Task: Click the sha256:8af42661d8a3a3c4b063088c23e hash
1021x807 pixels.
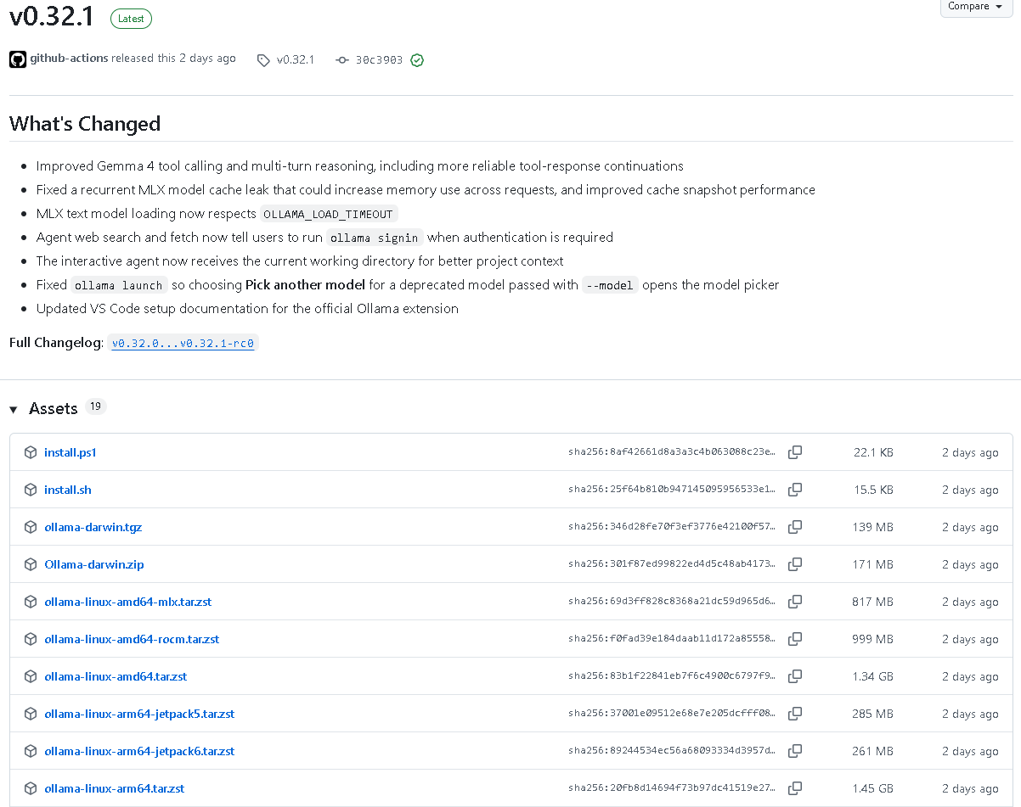Action: tap(672, 452)
